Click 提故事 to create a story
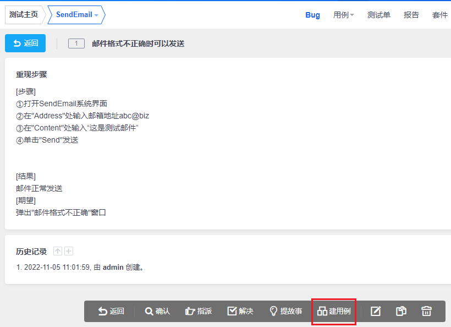The width and height of the screenshot is (451, 327). 286,311
